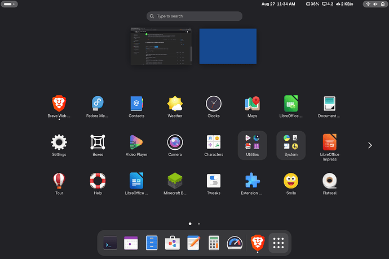Open the Video Player app
The image size is (389, 259).
(x=136, y=145)
